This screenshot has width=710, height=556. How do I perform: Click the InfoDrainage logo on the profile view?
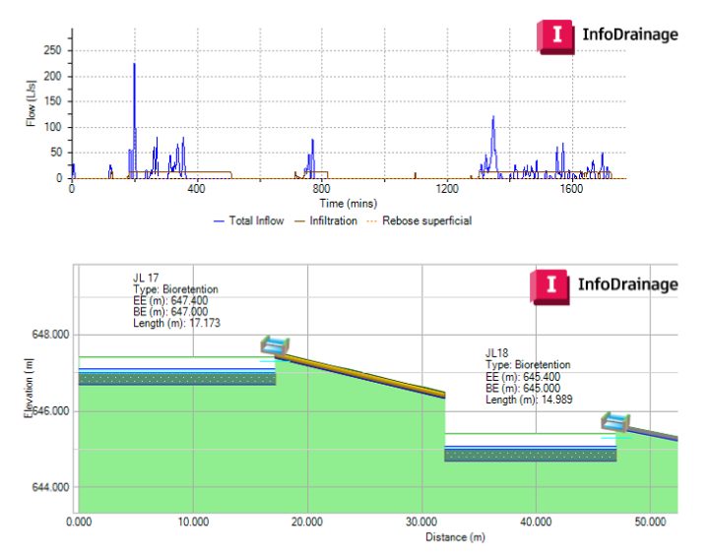point(604,286)
